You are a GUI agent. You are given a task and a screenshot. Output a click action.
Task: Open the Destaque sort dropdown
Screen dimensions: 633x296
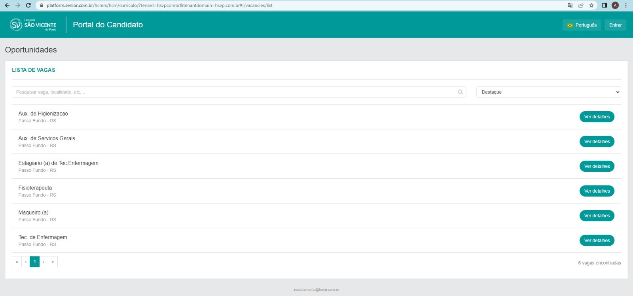tap(548, 92)
